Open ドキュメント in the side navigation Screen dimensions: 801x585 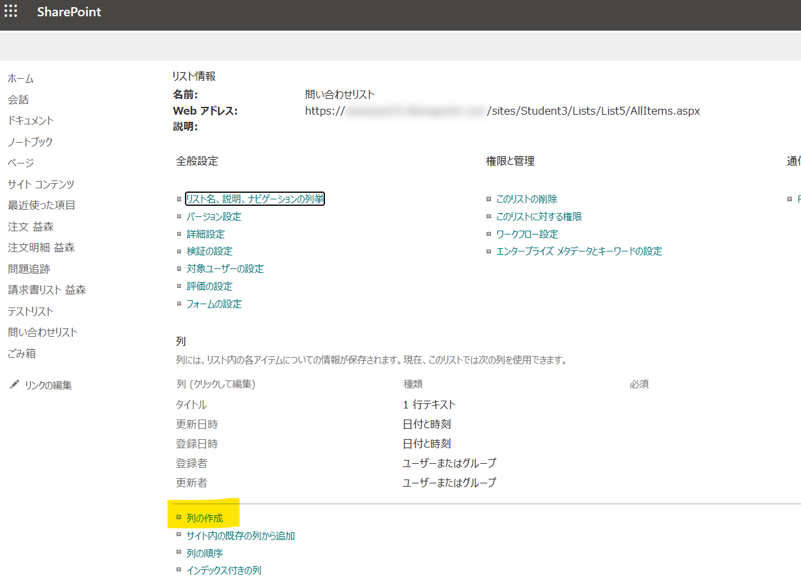31,121
